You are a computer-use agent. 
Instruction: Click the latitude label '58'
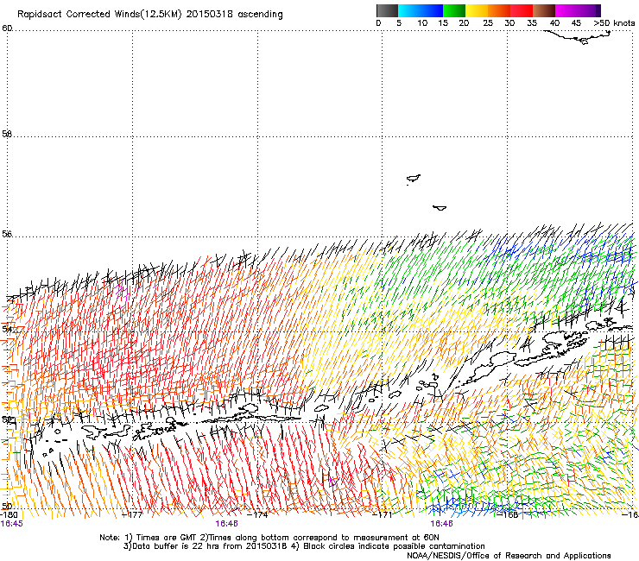(7, 134)
